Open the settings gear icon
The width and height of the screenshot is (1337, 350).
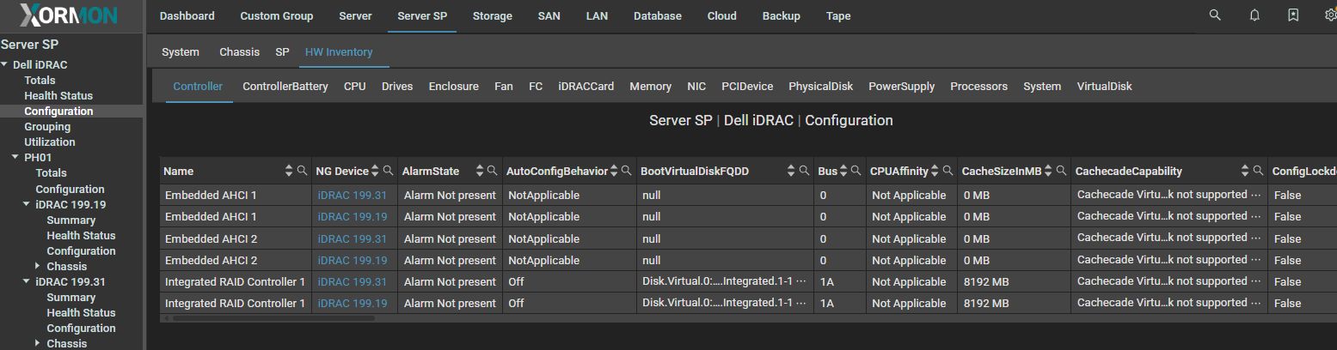click(x=1331, y=15)
